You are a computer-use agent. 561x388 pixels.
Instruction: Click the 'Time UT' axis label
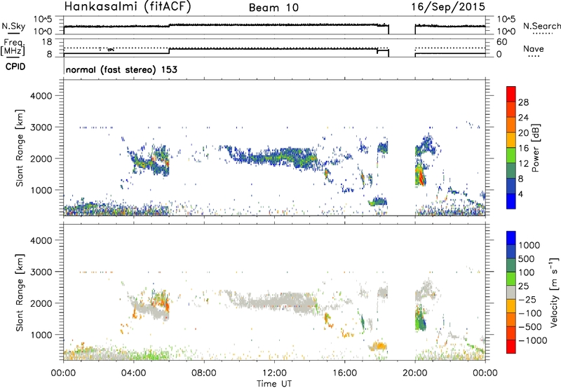[x=274, y=384]
